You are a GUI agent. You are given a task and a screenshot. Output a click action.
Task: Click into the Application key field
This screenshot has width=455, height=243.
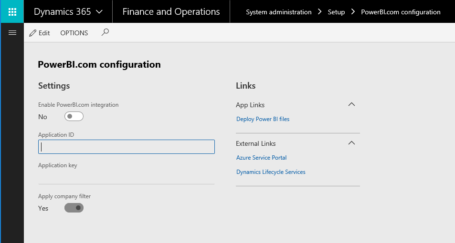127,176
